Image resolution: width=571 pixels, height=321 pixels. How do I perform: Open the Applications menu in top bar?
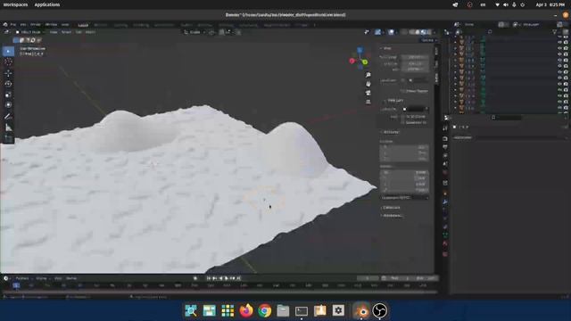[x=47, y=4]
